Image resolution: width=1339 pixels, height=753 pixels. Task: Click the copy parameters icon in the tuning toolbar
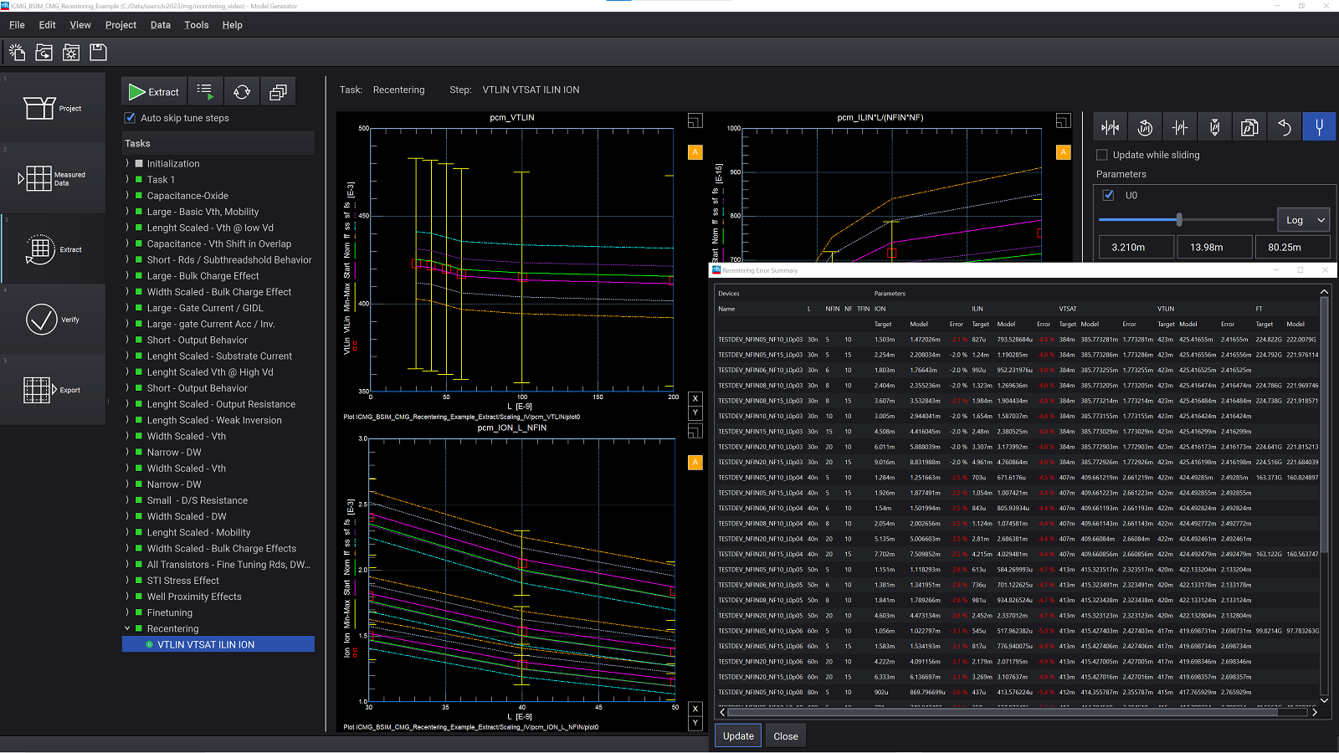point(1249,126)
